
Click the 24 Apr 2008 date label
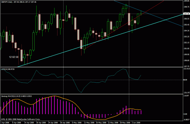pos(53,122)
